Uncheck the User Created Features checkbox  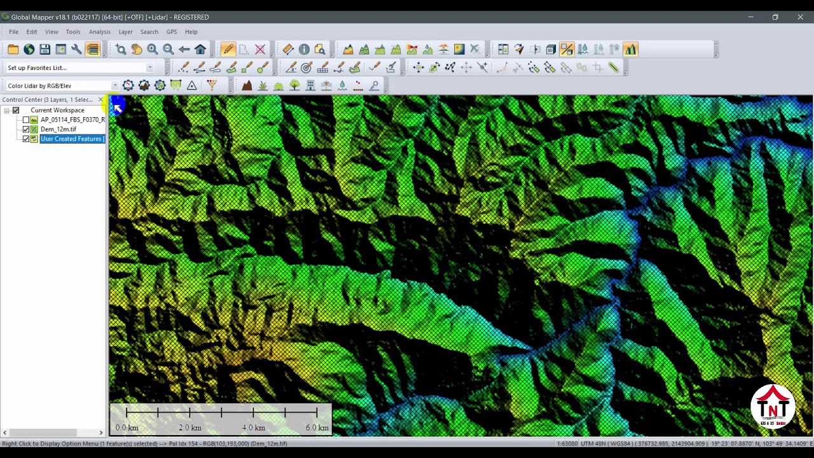pos(26,139)
